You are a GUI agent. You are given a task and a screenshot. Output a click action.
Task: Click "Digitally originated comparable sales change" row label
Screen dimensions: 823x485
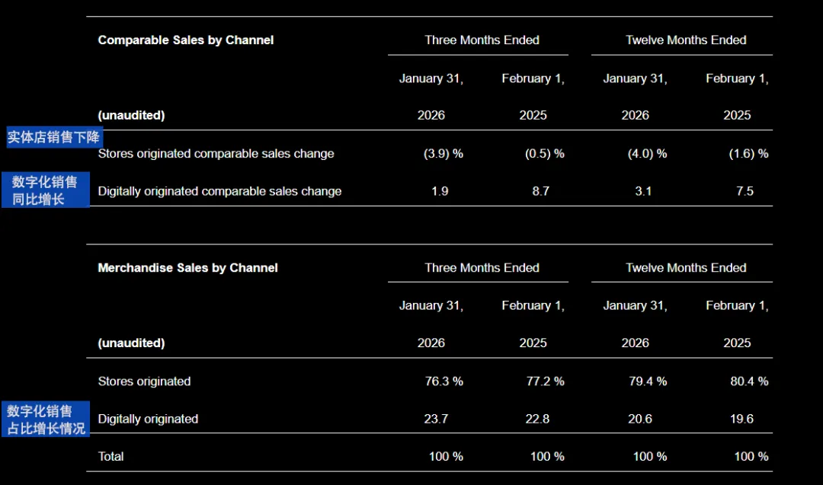(219, 191)
